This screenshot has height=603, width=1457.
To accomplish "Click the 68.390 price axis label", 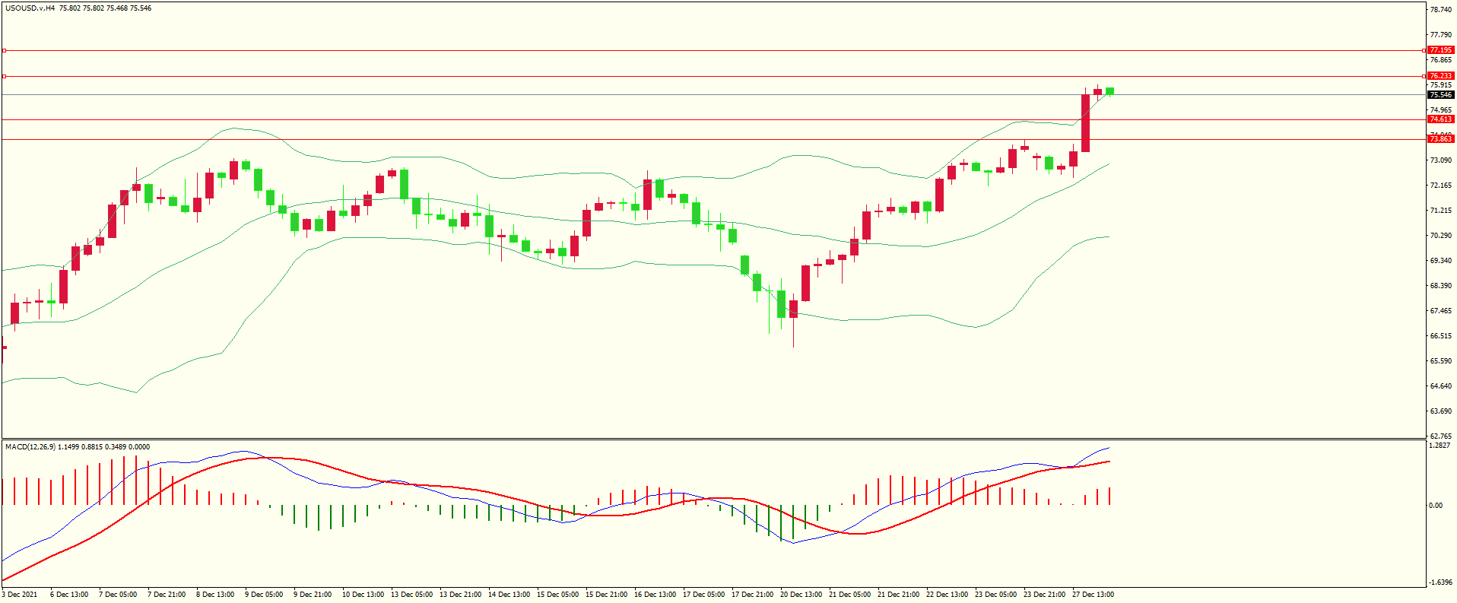I will tap(1441, 286).
